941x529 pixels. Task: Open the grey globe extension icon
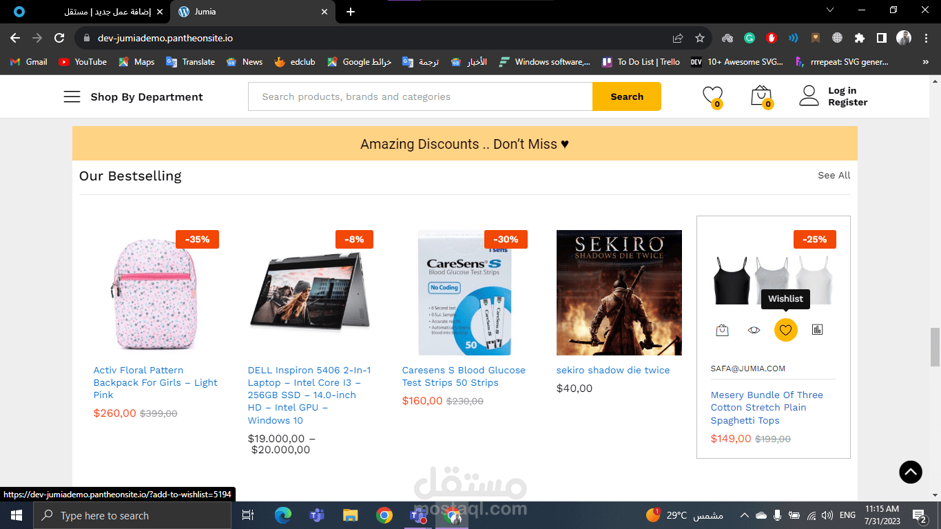coord(837,38)
